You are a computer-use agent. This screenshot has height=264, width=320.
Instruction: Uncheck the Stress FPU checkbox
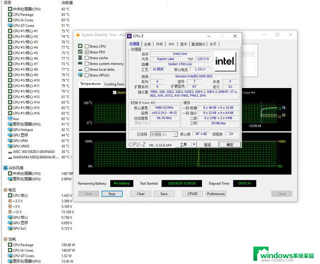pos(86,52)
